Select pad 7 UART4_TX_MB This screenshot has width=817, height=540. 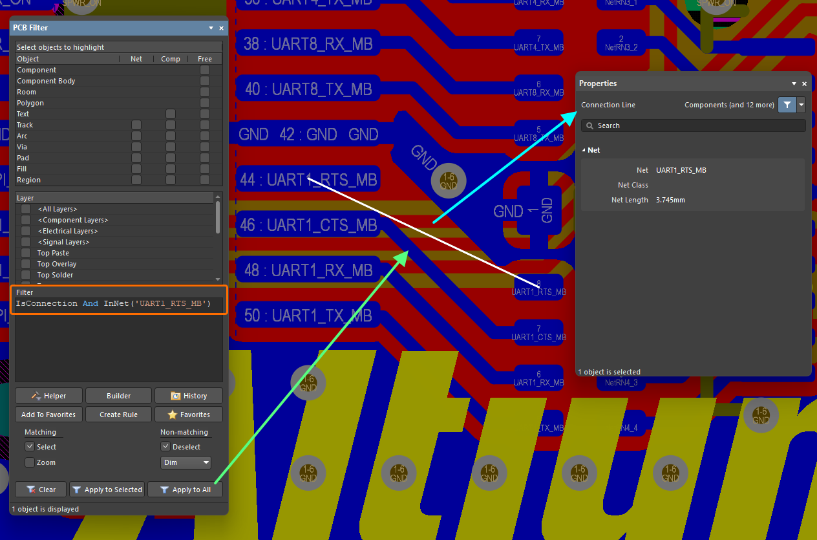click(x=538, y=43)
